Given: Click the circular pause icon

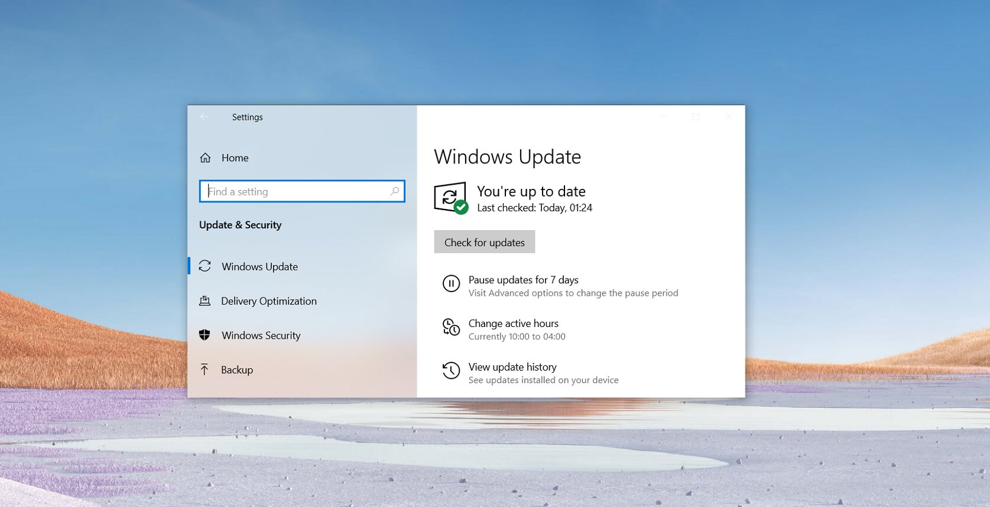Looking at the screenshot, I should point(451,284).
